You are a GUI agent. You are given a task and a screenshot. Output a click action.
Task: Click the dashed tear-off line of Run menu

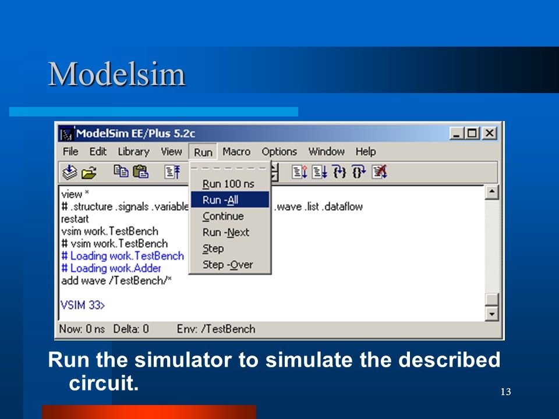pyautogui.click(x=230, y=168)
